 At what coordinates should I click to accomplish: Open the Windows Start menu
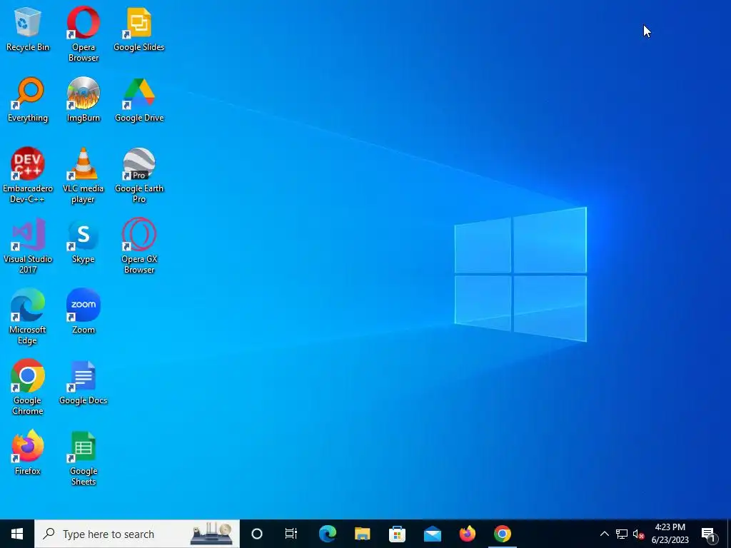[17, 534]
